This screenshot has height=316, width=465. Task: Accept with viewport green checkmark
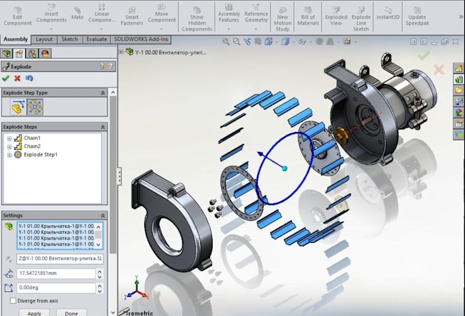(x=424, y=55)
